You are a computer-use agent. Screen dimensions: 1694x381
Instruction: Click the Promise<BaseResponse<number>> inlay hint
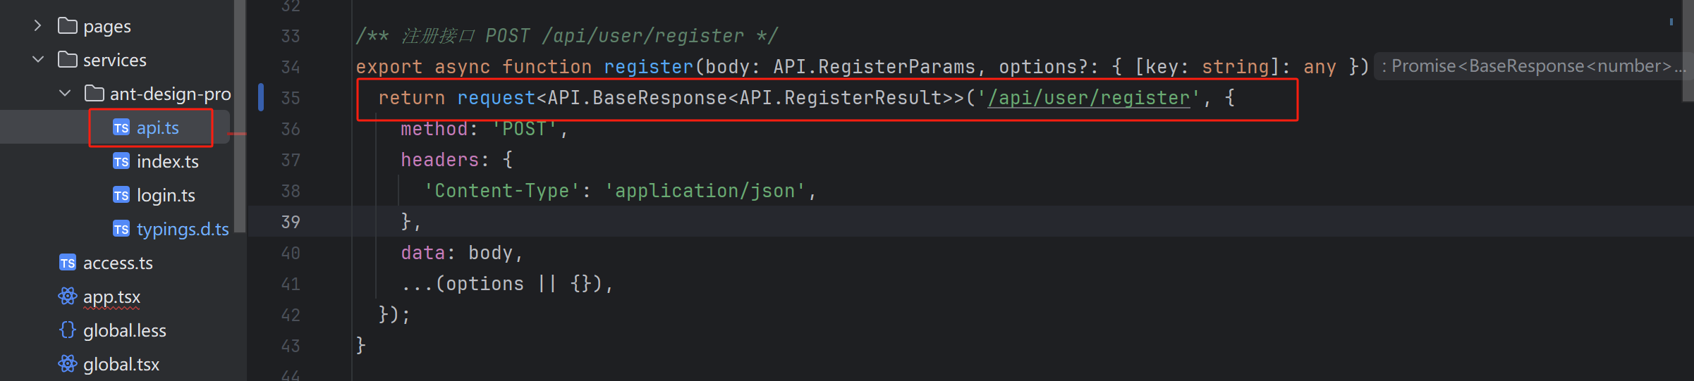pos(1530,66)
